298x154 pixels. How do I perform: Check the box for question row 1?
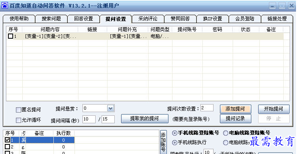(10, 36)
